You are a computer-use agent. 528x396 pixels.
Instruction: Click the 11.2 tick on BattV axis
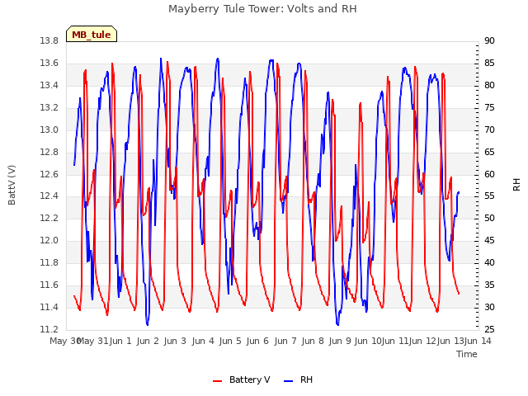49,329
